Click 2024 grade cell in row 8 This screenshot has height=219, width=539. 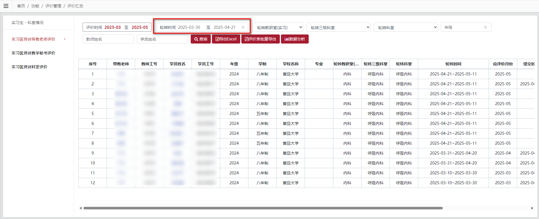234,143
